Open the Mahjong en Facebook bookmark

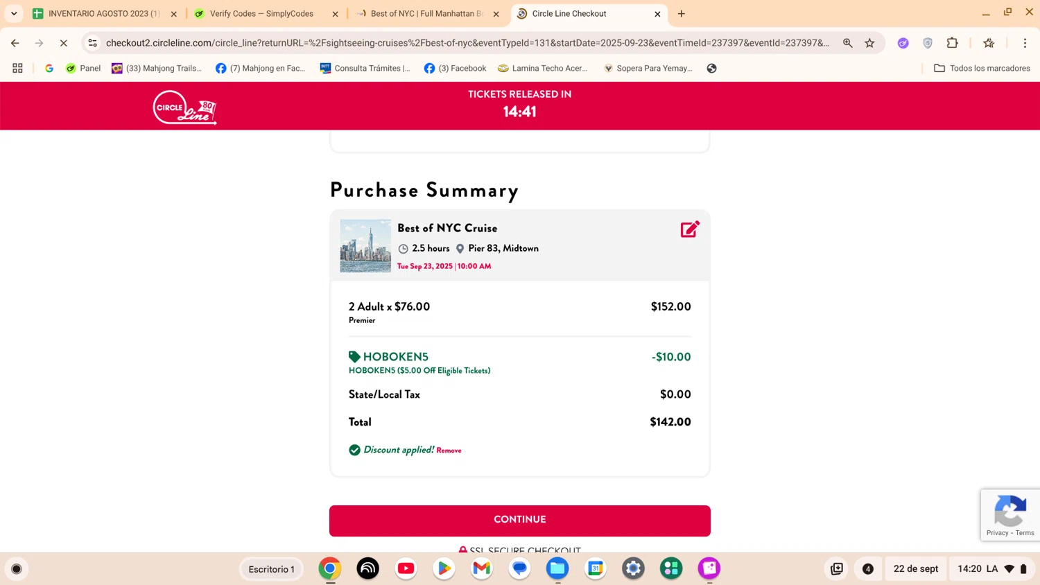[261, 68]
